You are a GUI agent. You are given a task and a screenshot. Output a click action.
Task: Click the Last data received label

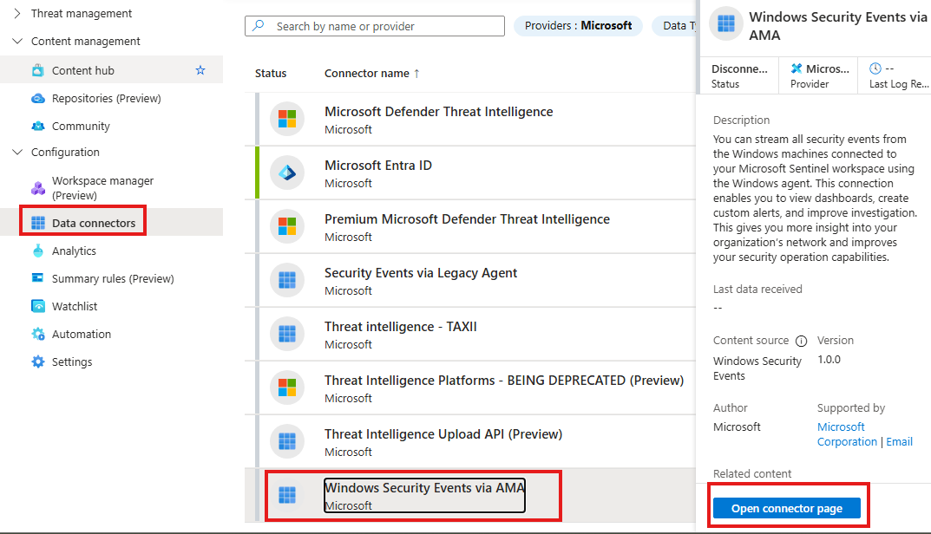tap(757, 289)
